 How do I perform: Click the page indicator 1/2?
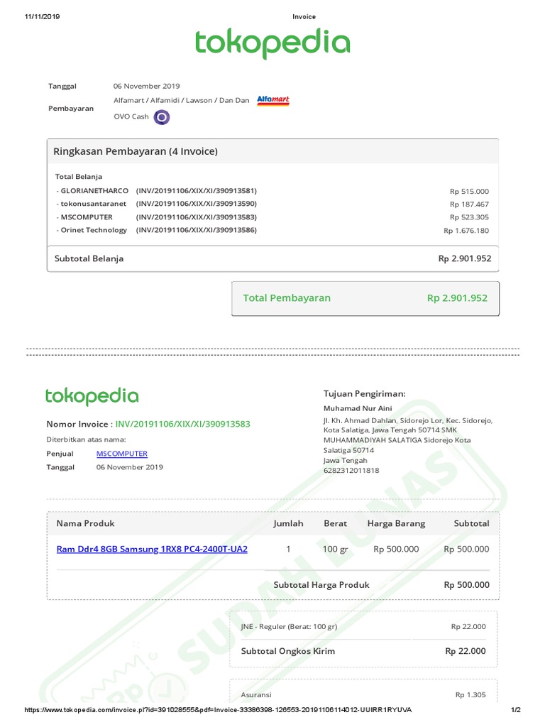coord(516,710)
